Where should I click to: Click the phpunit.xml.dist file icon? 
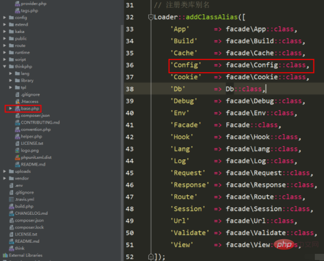(x=18, y=157)
